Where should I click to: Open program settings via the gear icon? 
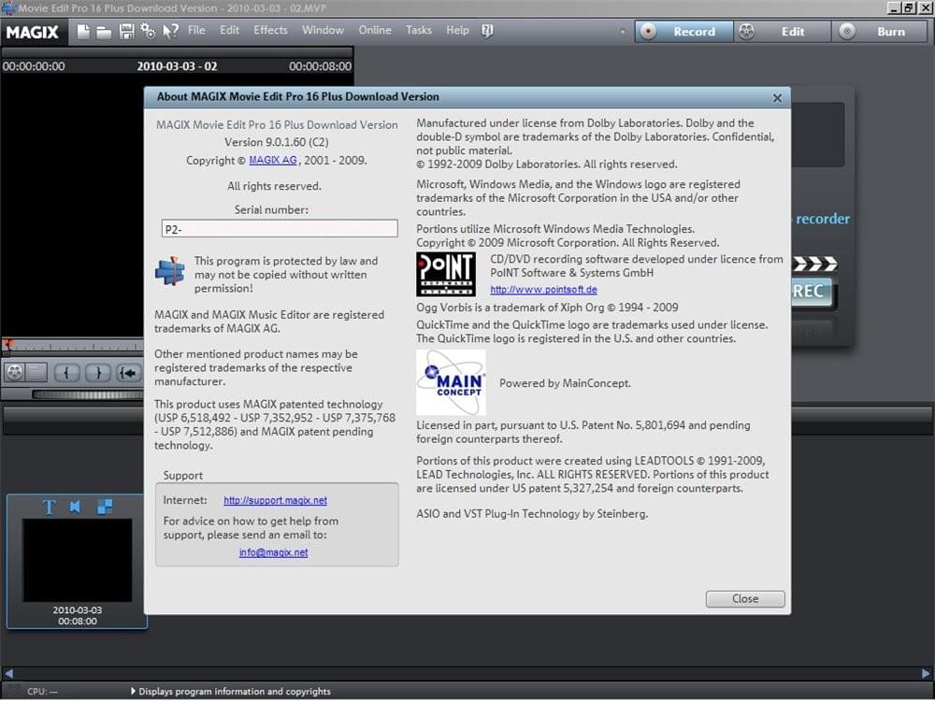tap(147, 31)
